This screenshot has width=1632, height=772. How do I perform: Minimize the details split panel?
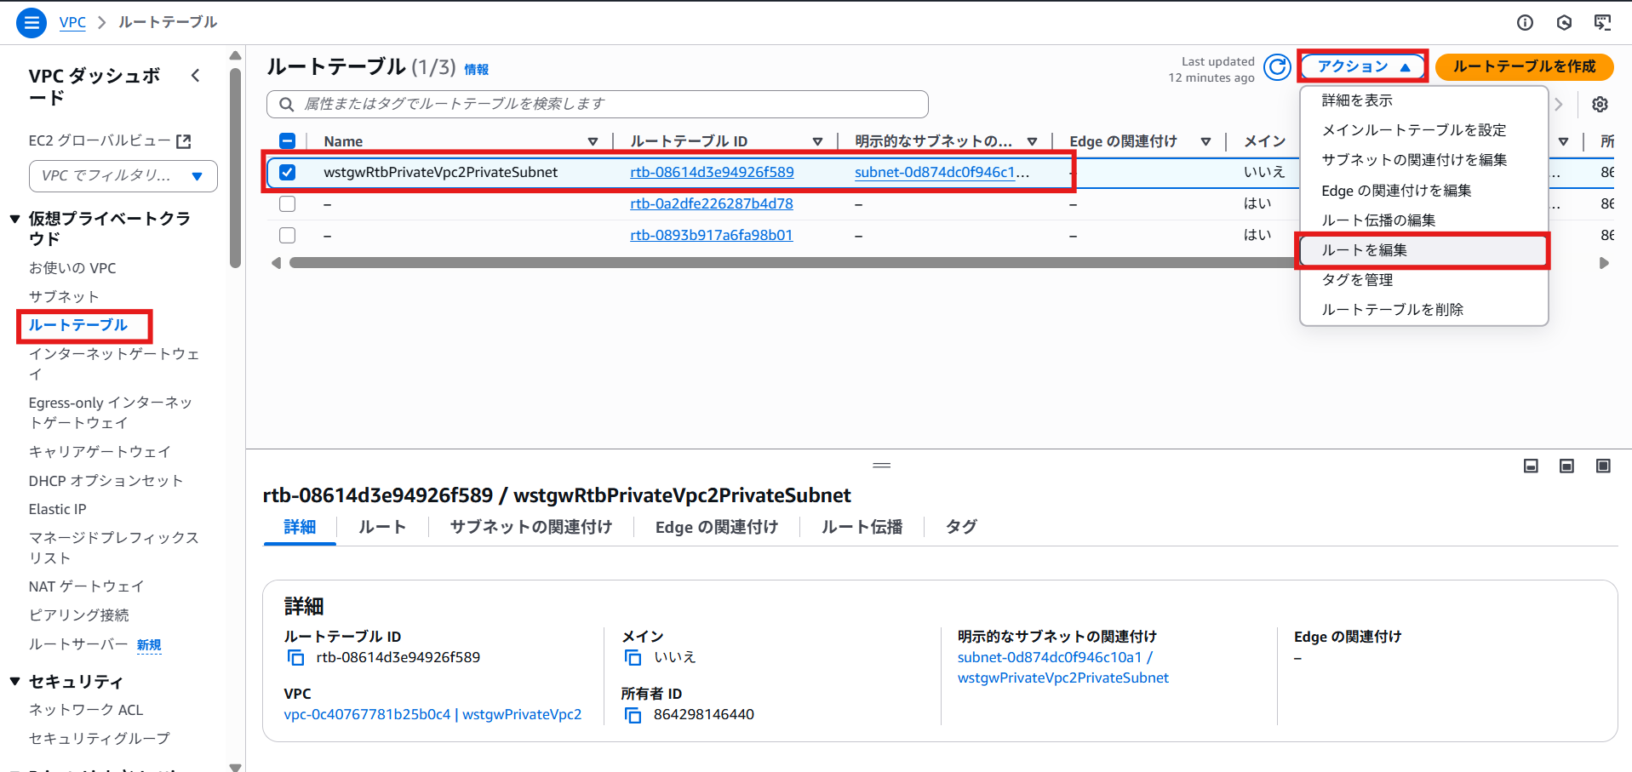[1531, 466]
